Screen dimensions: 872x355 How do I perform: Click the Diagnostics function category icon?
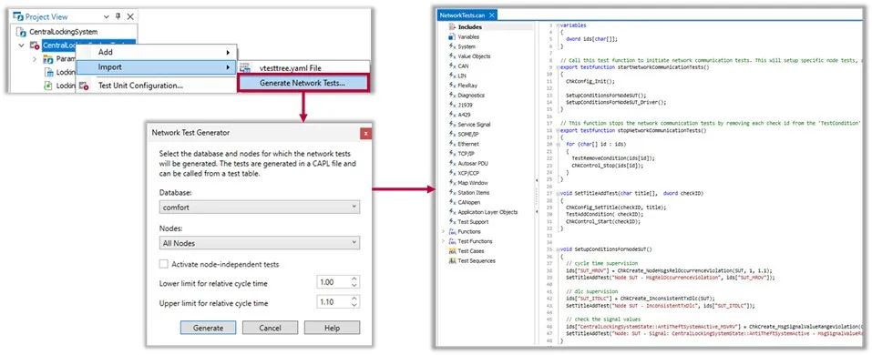coord(452,95)
